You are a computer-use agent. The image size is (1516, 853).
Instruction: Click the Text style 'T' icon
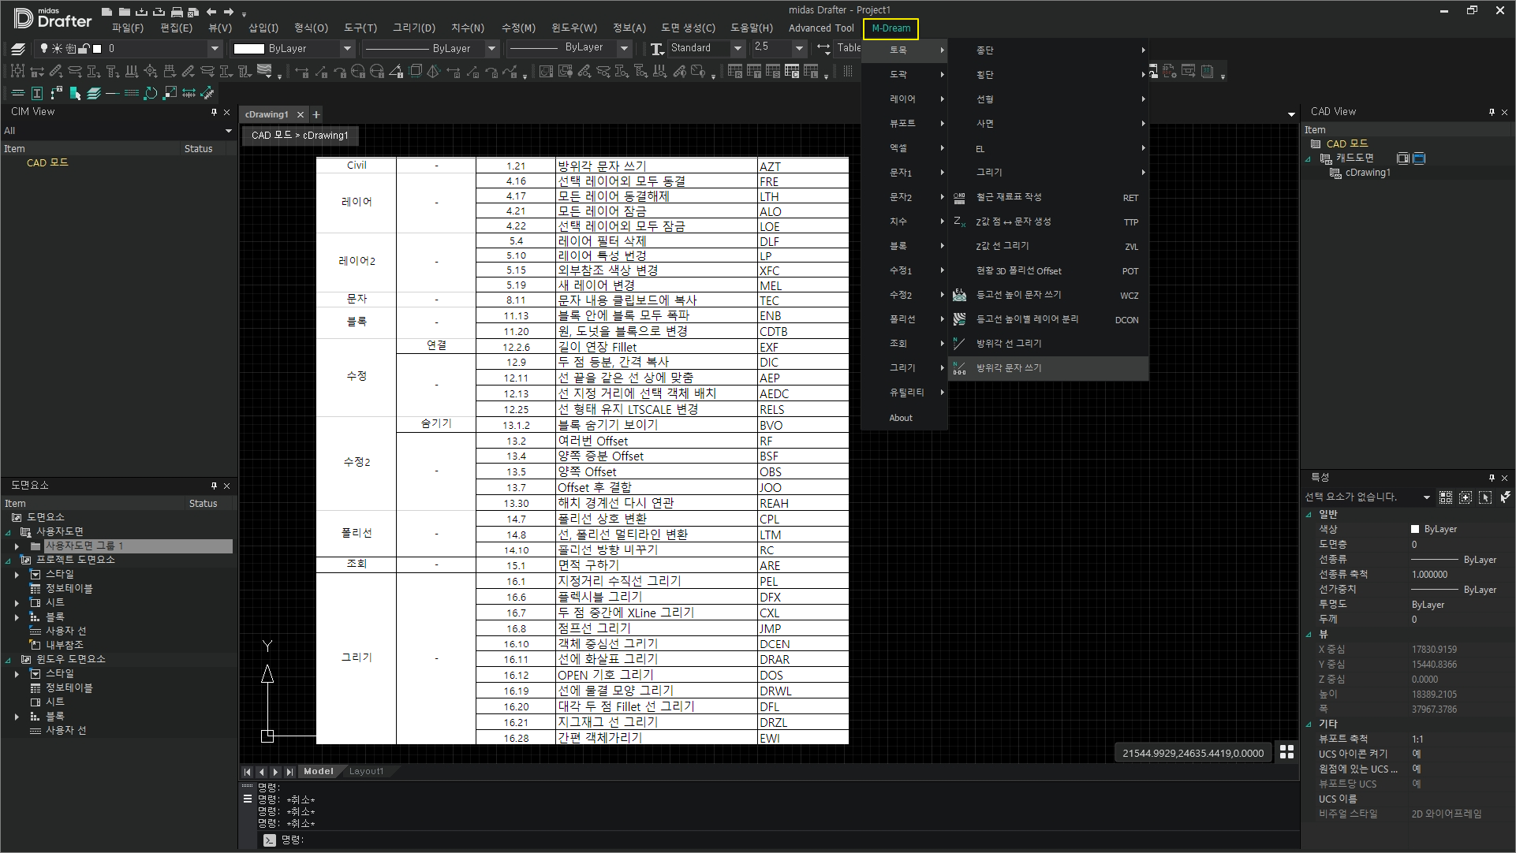pos(657,49)
